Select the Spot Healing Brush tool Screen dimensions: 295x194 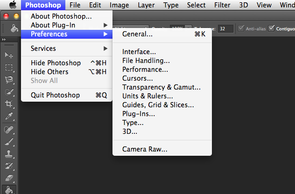[x=9, y=130]
